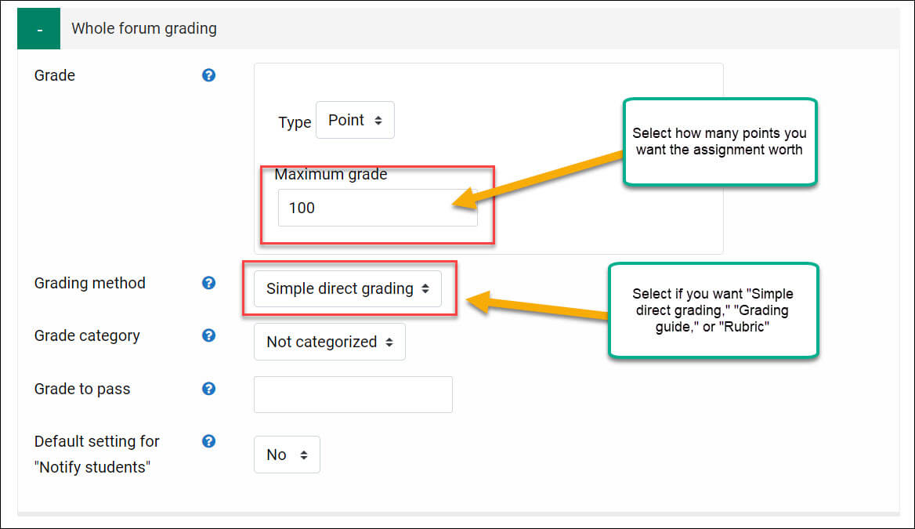Click the Grade category label
Viewport: 915px width, 529px height.
pos(87,335)
